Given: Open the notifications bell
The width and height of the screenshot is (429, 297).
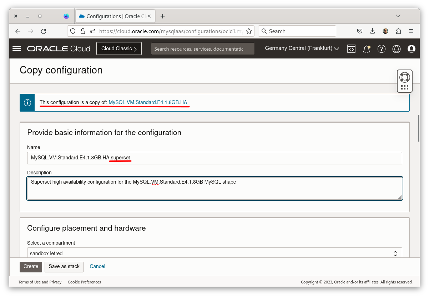Looking at the screenshot, I should (x=366, y=48).
